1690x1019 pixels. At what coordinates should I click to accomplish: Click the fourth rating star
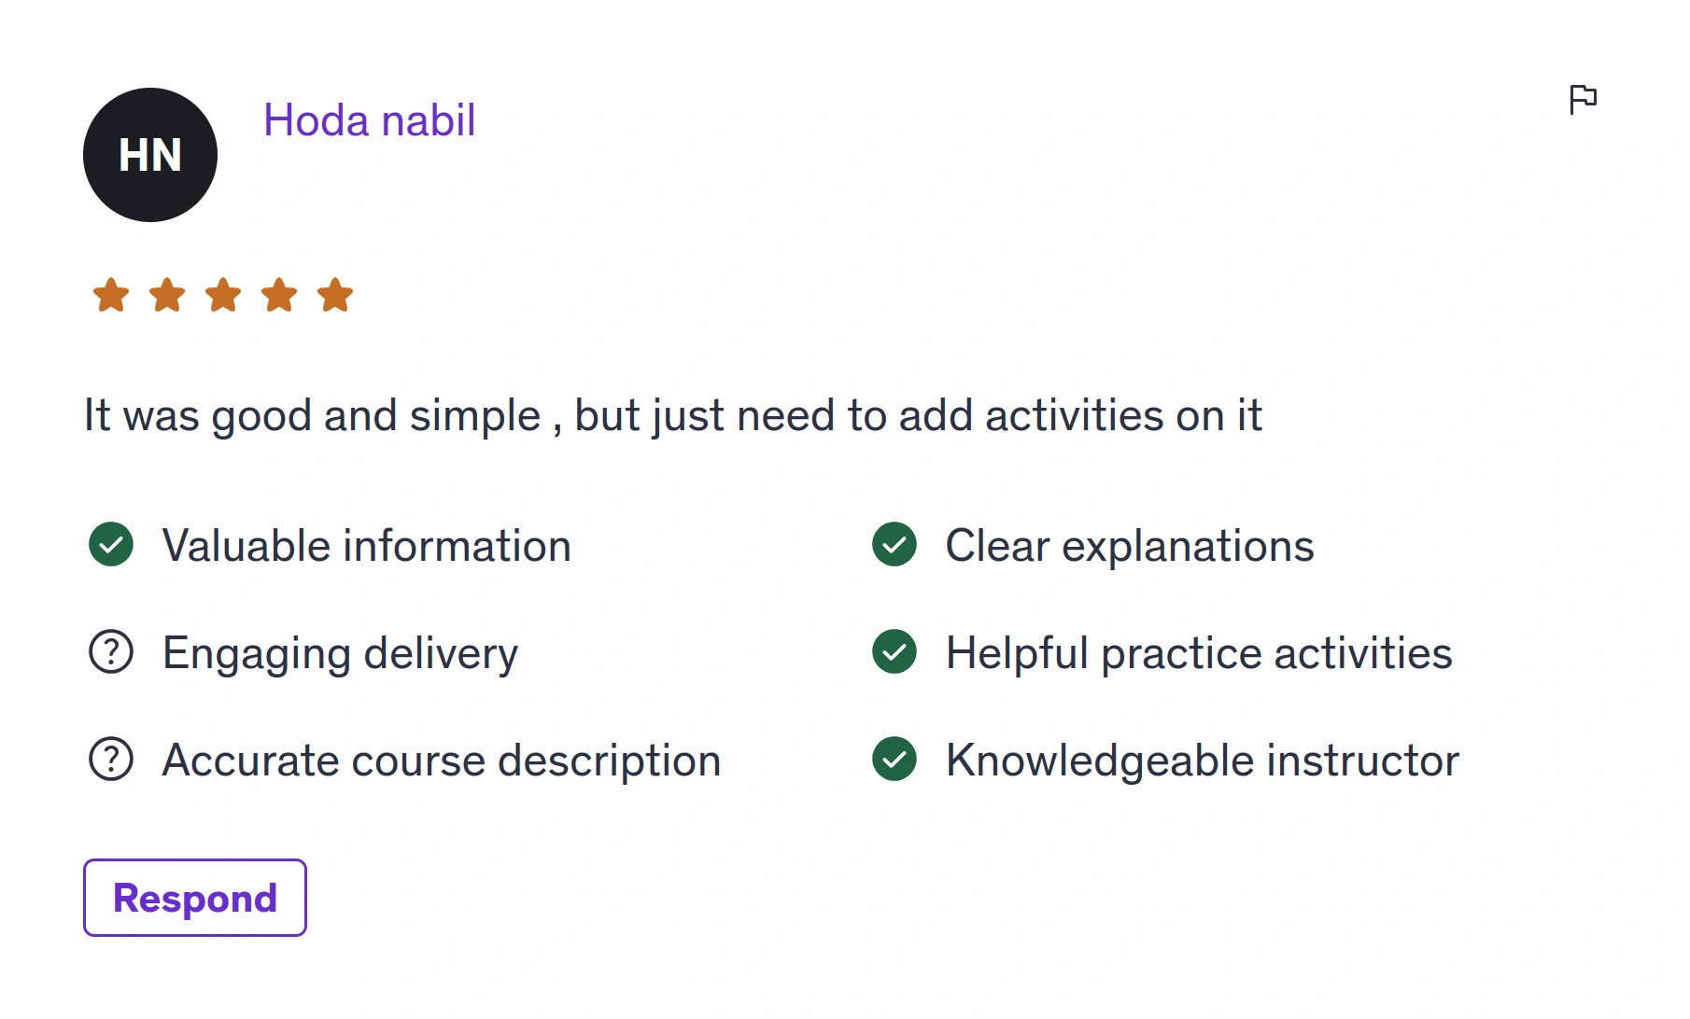tap(279, 295)
